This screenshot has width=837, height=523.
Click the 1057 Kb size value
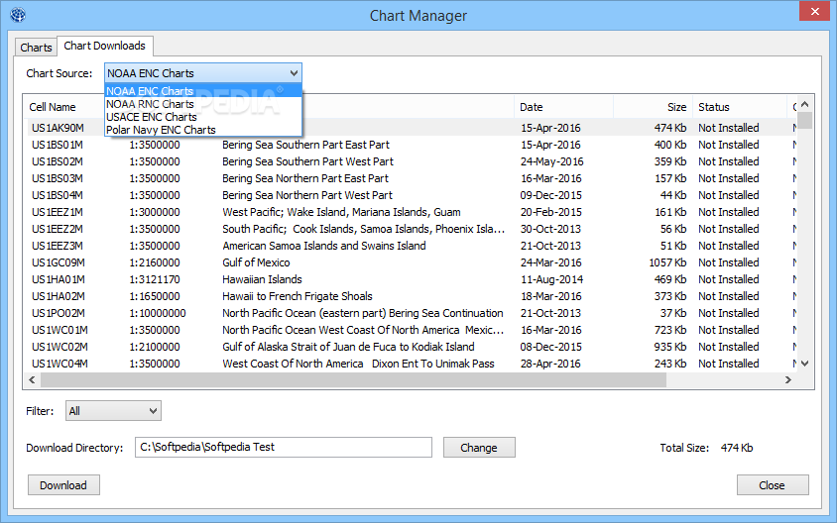click(x=667, y=262)
